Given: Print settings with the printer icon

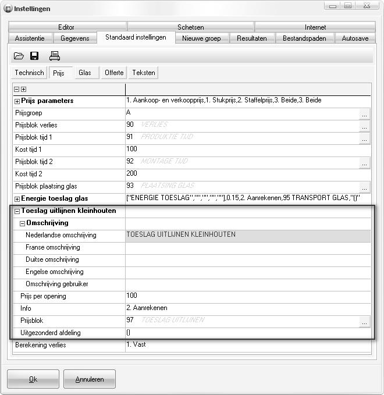Looking at the screenshot, I should (x=55, y=56).
